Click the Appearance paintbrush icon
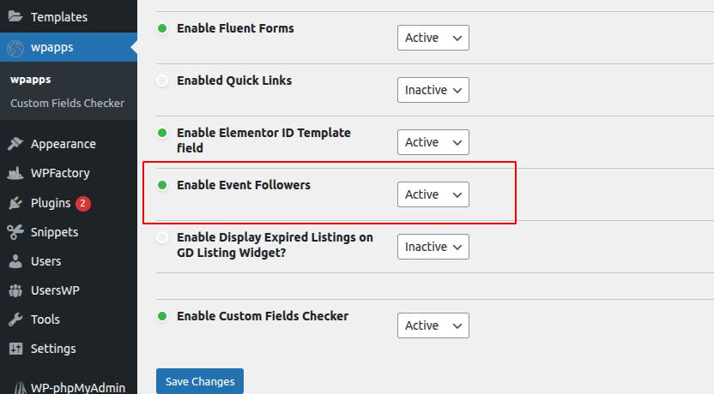714x394 pixels. pos(15,144)
